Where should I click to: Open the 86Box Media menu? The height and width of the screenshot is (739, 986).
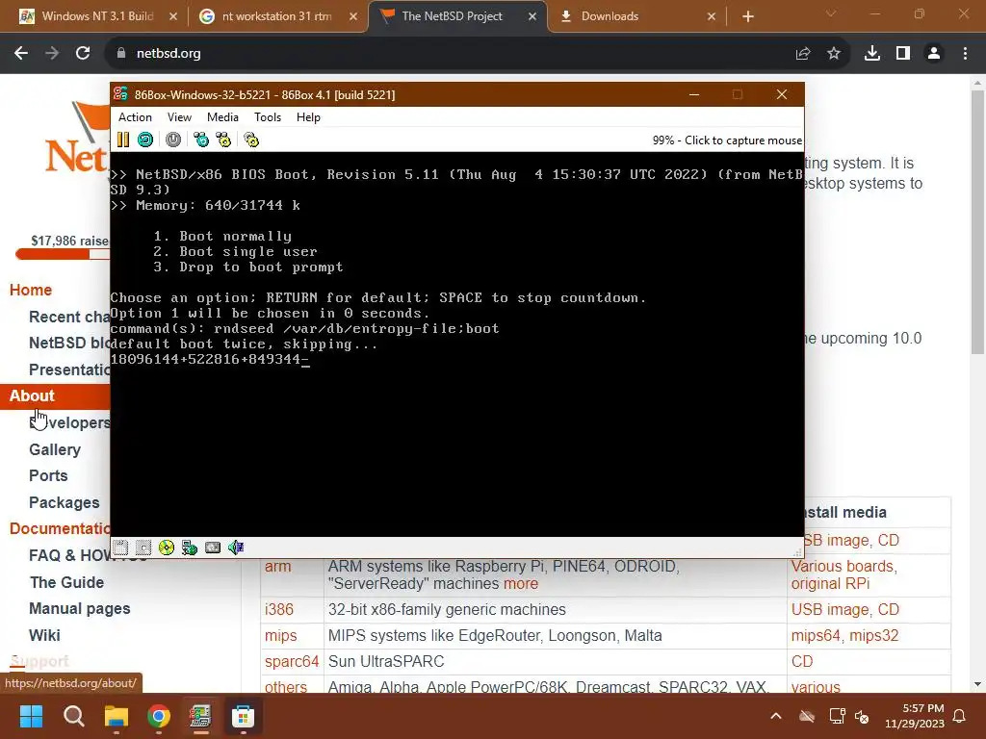click(222, 116)
